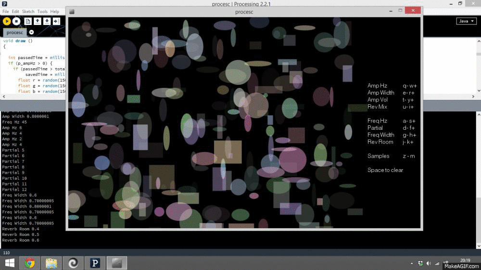The image size is (481, 270).
Task: Create a new sketch with New icon
Action: (28, 21)
